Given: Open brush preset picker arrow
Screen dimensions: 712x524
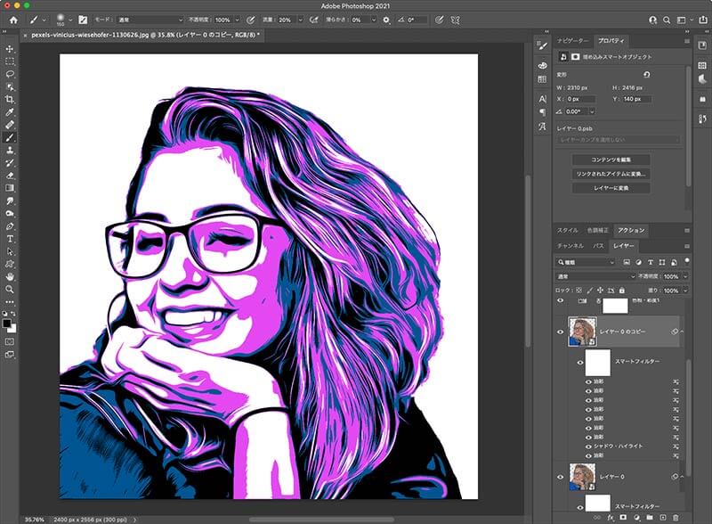Looking at the screenshot, I should 70,20.
